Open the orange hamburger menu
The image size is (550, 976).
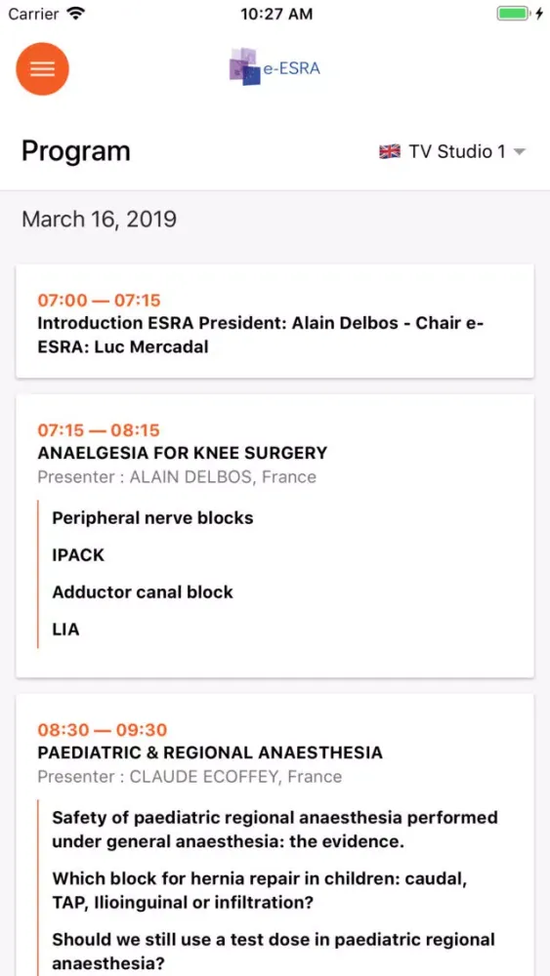pyautogui.click(x=42, y=68)
